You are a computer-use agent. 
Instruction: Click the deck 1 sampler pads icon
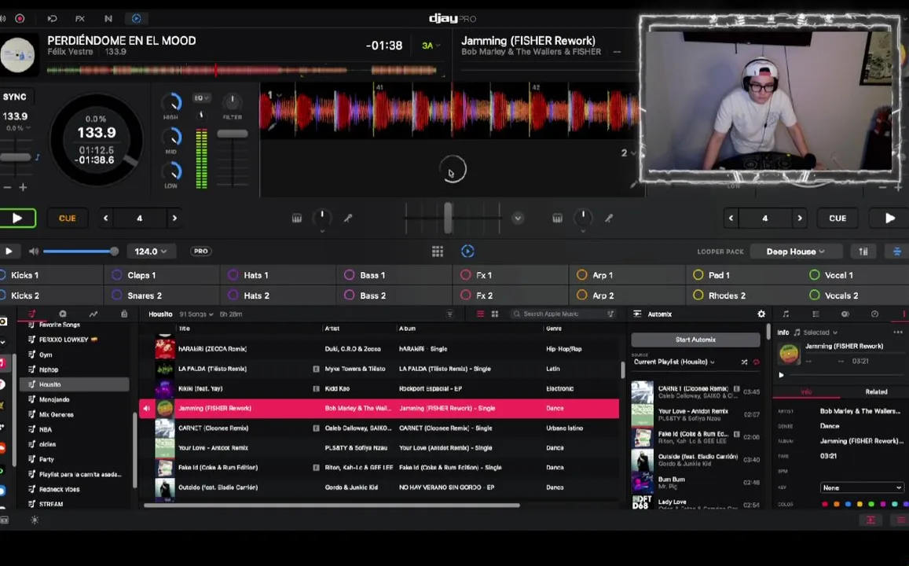297,218
